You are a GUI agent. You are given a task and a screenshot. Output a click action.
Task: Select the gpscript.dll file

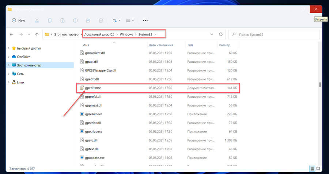93,123
